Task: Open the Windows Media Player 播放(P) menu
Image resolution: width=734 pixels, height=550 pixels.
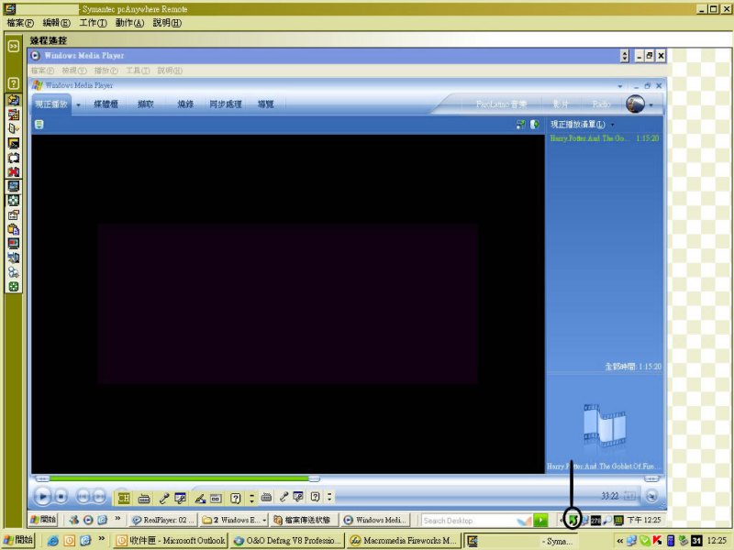Action: (x=106, y=71)
